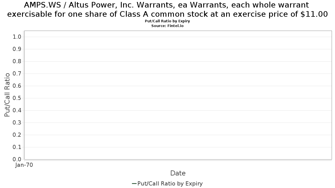Click the Jan-70 date axis label

(24, 165)
